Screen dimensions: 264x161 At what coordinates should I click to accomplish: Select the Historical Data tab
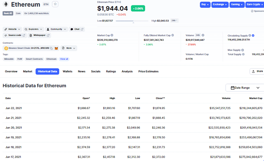(x=47, y=71)
